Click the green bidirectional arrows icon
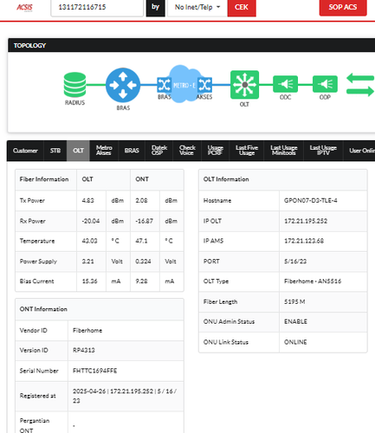Image resolution: width=375 pixels, height=433 pixels. (360, 85)
